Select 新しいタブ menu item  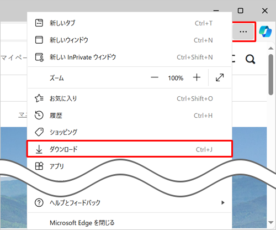[x=129, y=23]
